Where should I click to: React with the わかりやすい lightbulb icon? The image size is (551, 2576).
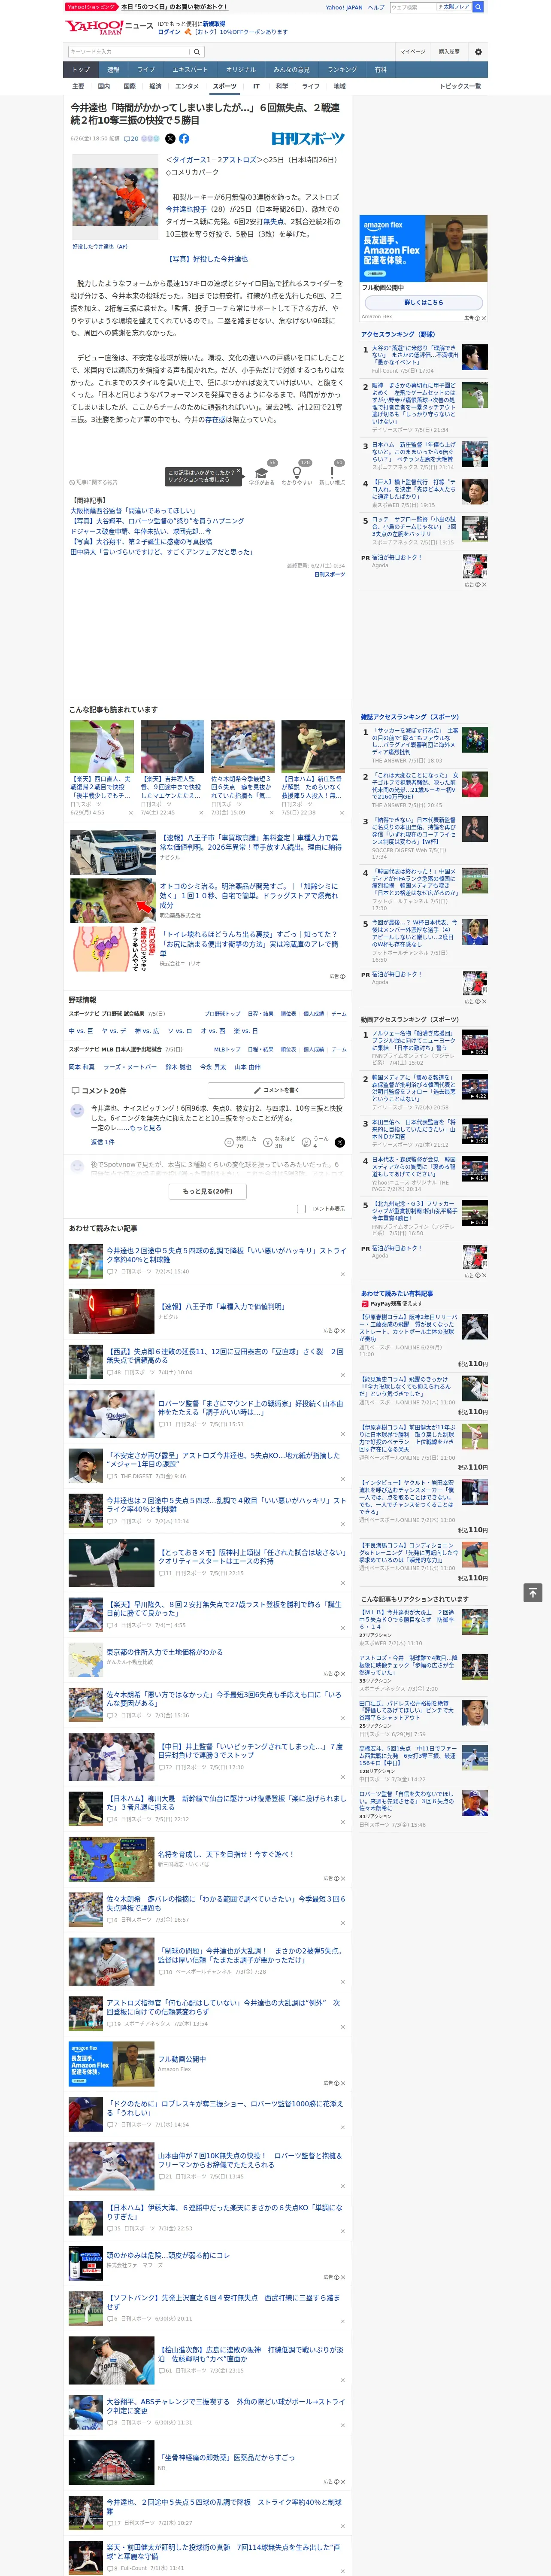[297, 473]
